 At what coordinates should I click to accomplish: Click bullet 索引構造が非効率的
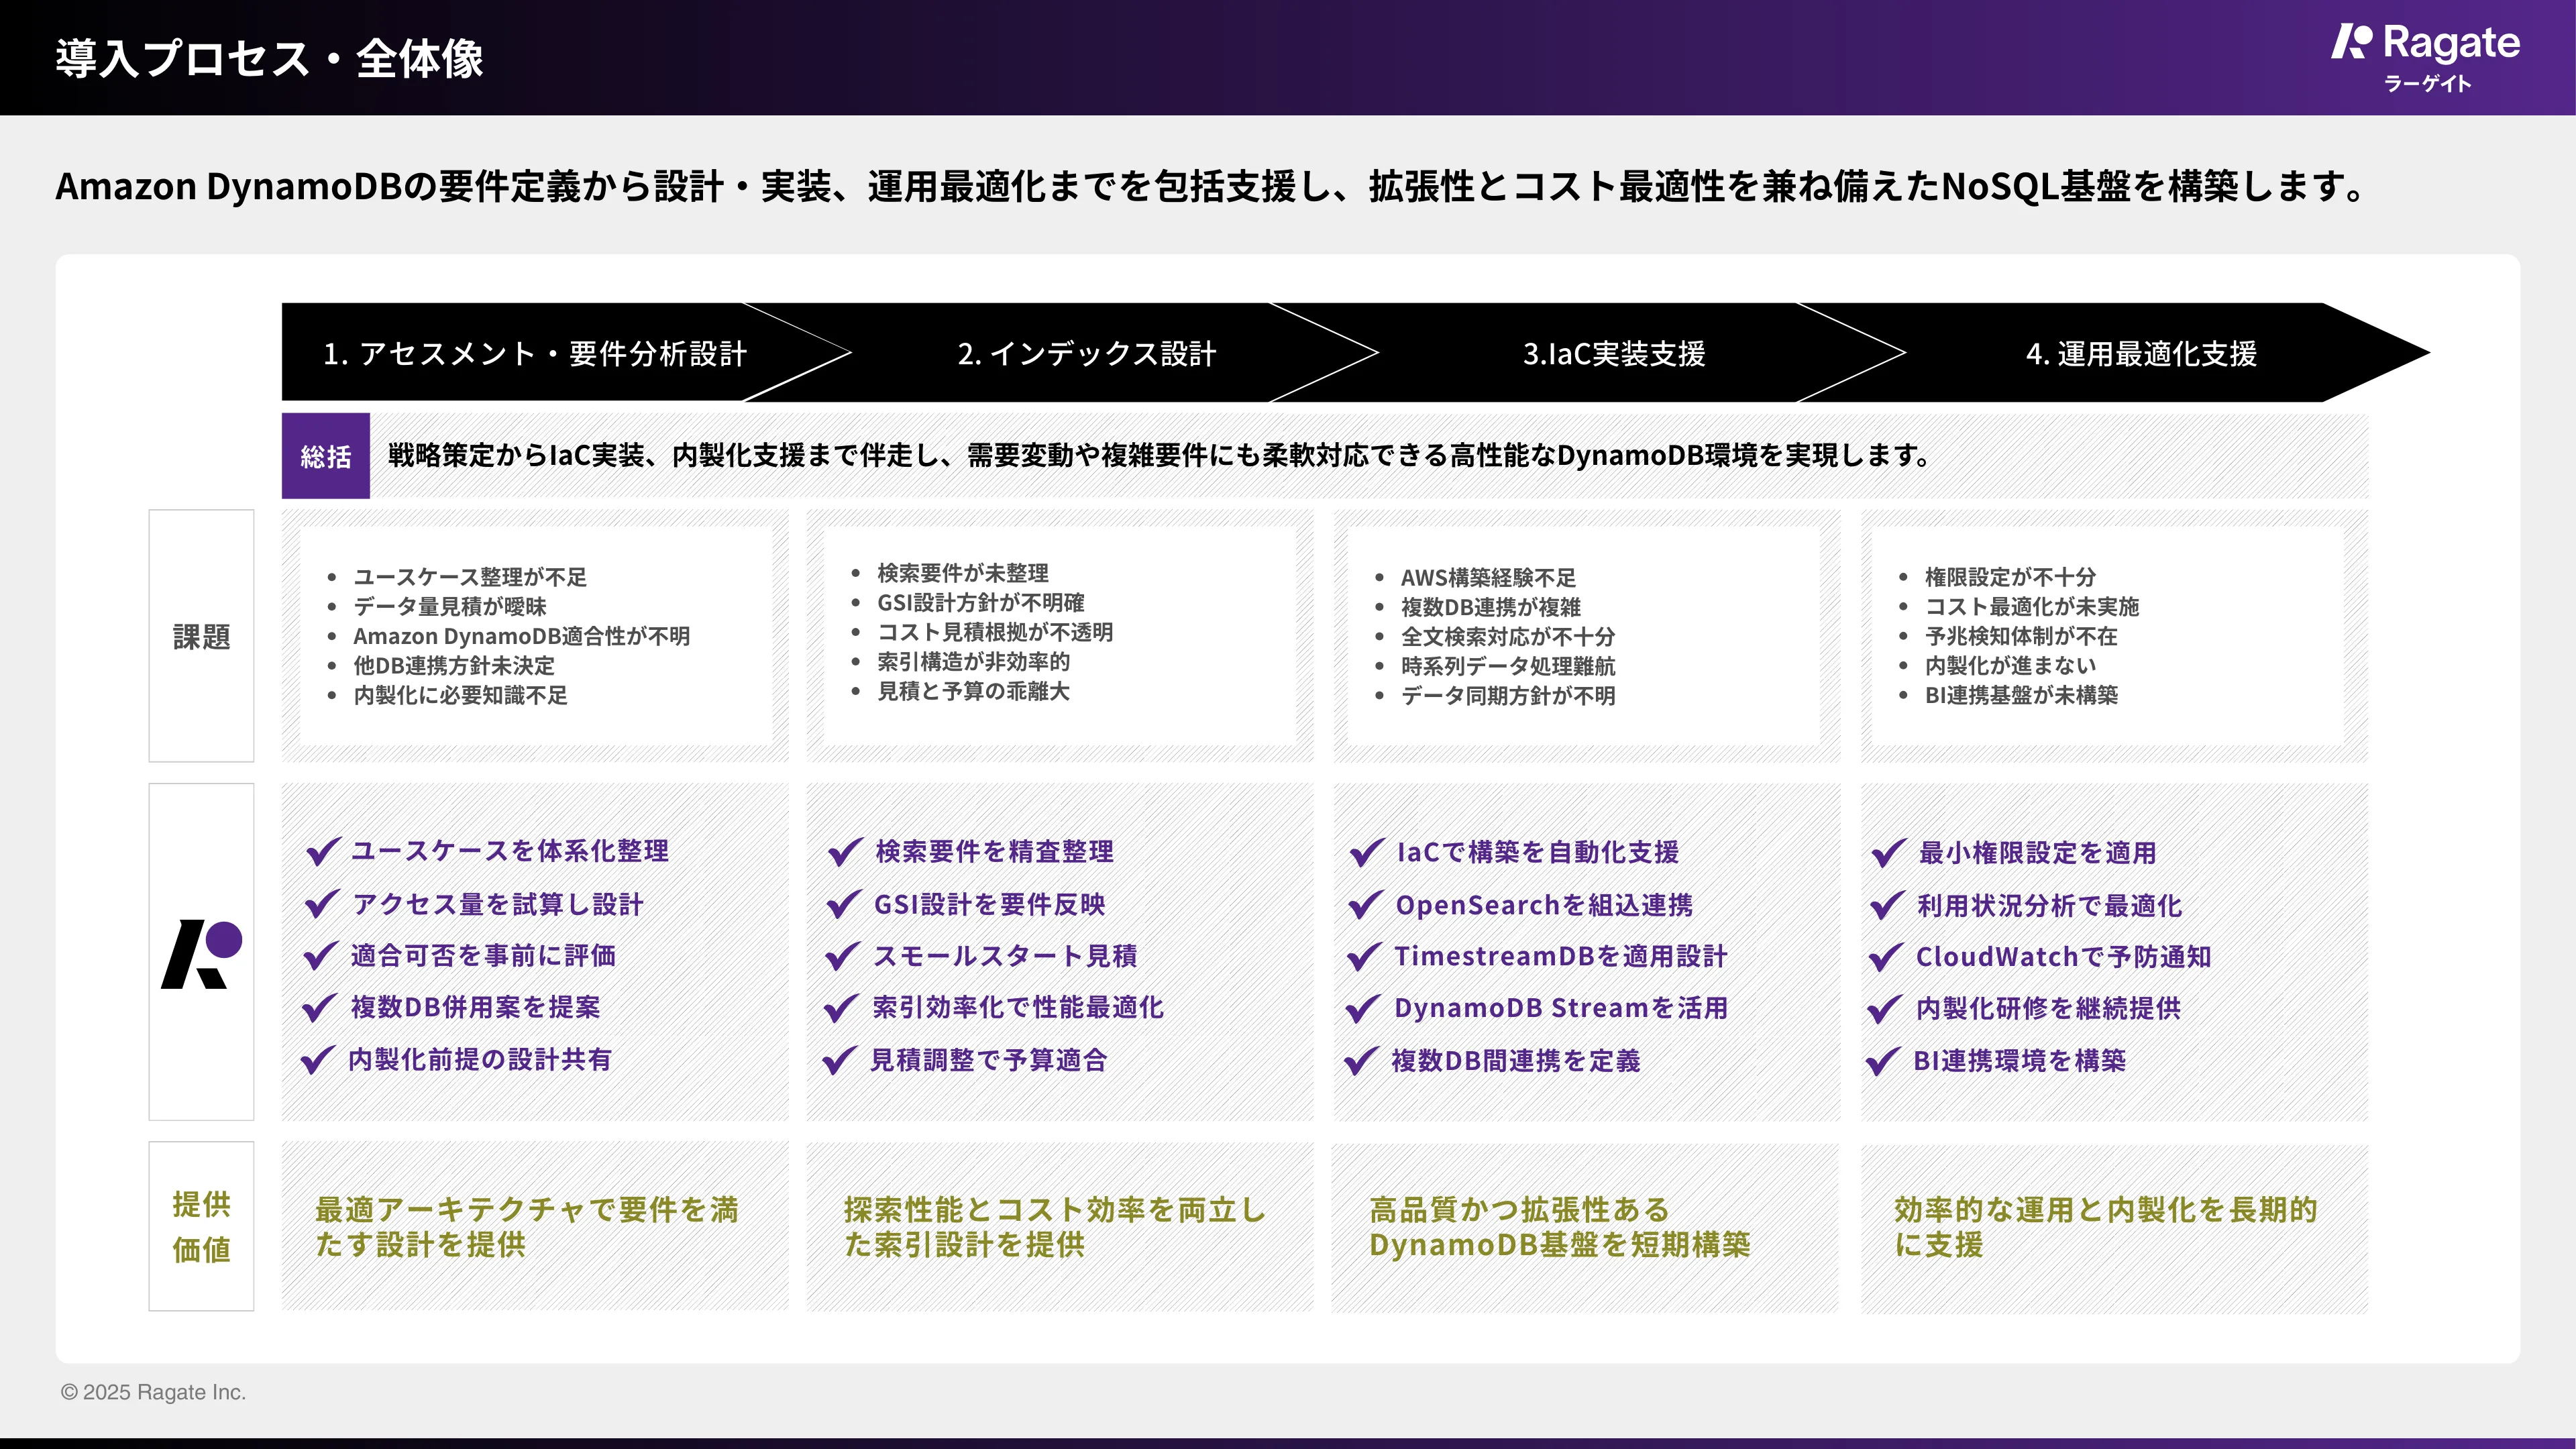(973, 661)
